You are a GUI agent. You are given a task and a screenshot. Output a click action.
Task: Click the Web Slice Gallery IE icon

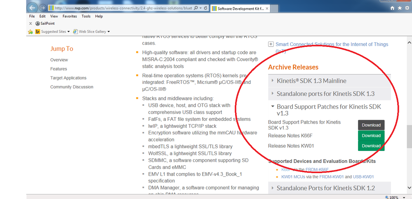(x=75, y=32)
